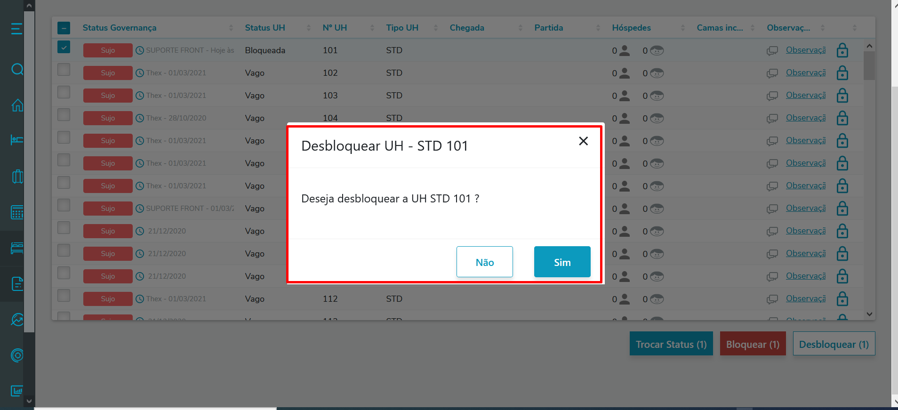The image size is (898, 410).
Task: Sort by Tipo UH column arrows
Action: click(436, 28)
